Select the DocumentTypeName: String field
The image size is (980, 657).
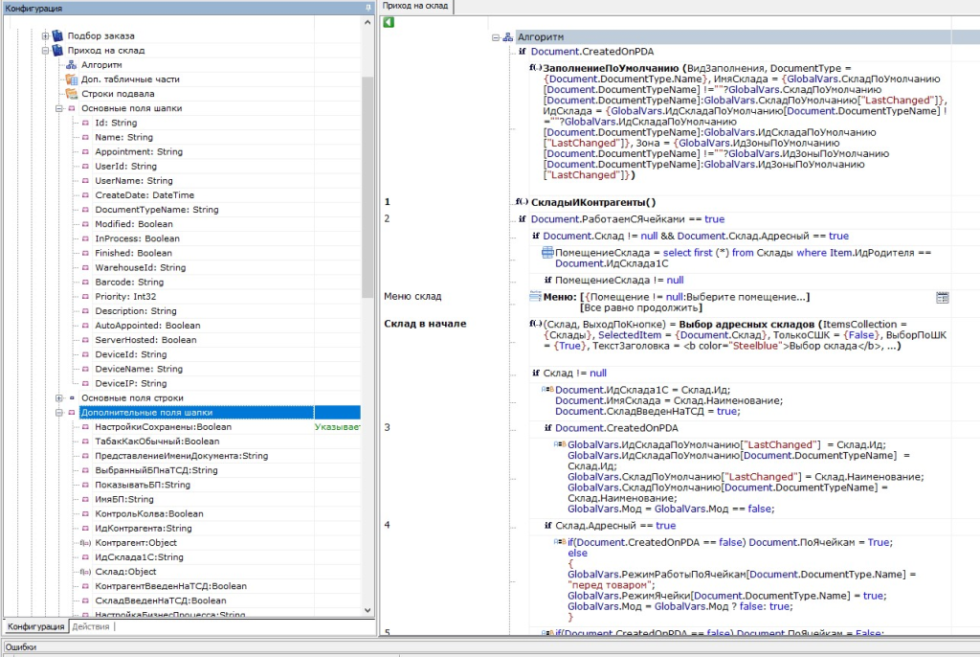157,210
